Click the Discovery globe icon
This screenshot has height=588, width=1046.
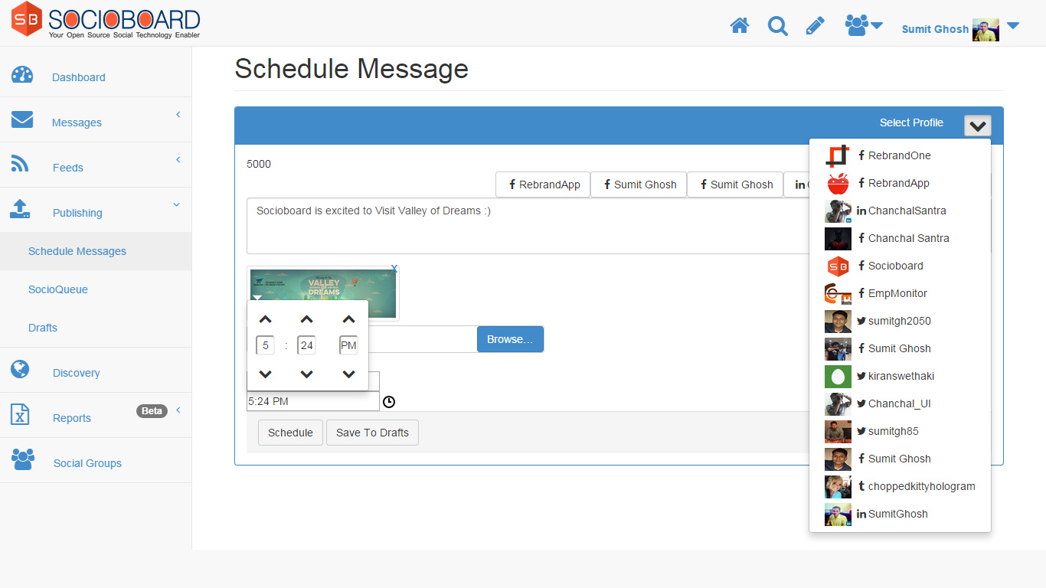(20, 369)
